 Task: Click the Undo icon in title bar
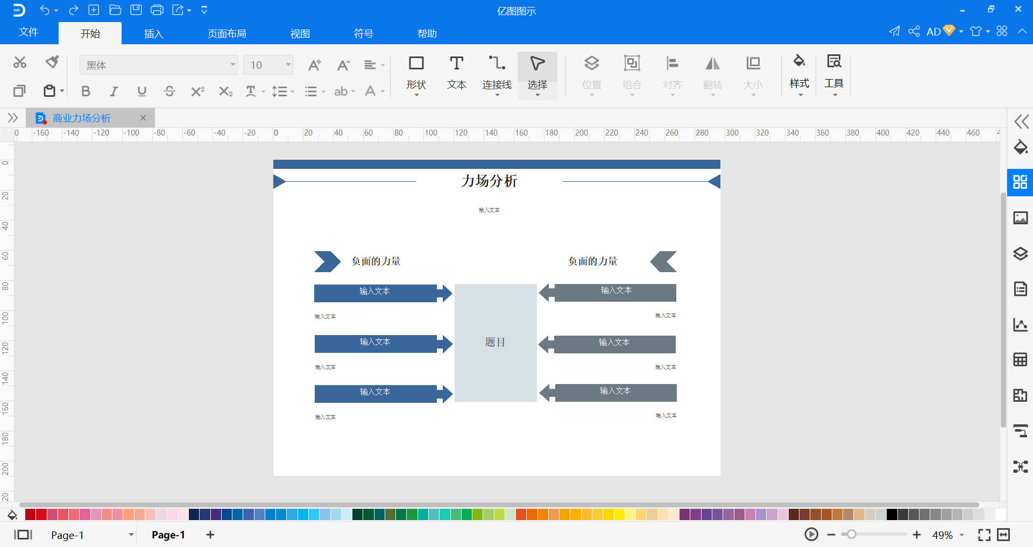click(45, 10)
